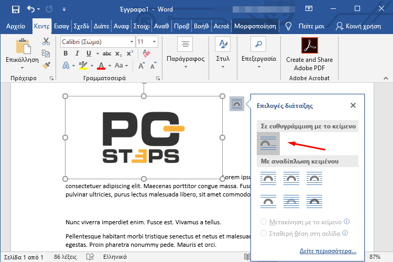Open the Acrobat ribbon tab
This screenshot has width=393, height=262.
221,26
